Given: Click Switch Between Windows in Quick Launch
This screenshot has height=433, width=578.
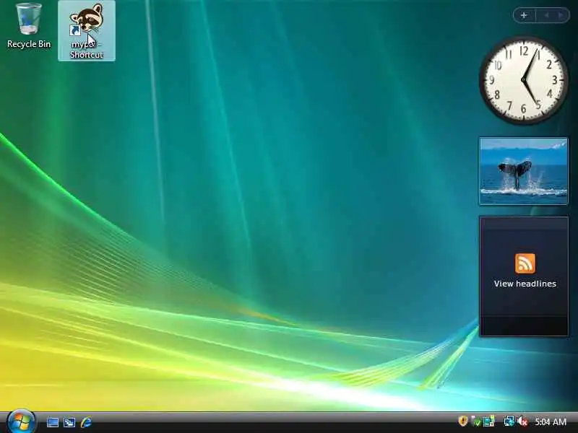Looking at the screenshot, I should 69,422.
